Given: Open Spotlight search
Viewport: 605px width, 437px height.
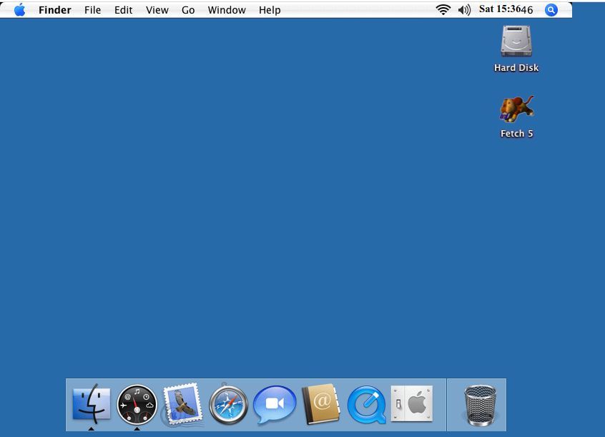Looking at the screenshot, I should tap(551, 9).
